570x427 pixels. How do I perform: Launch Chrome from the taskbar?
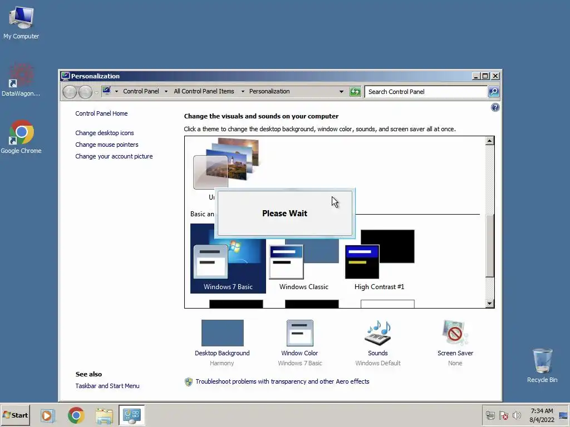pos(76,415)
